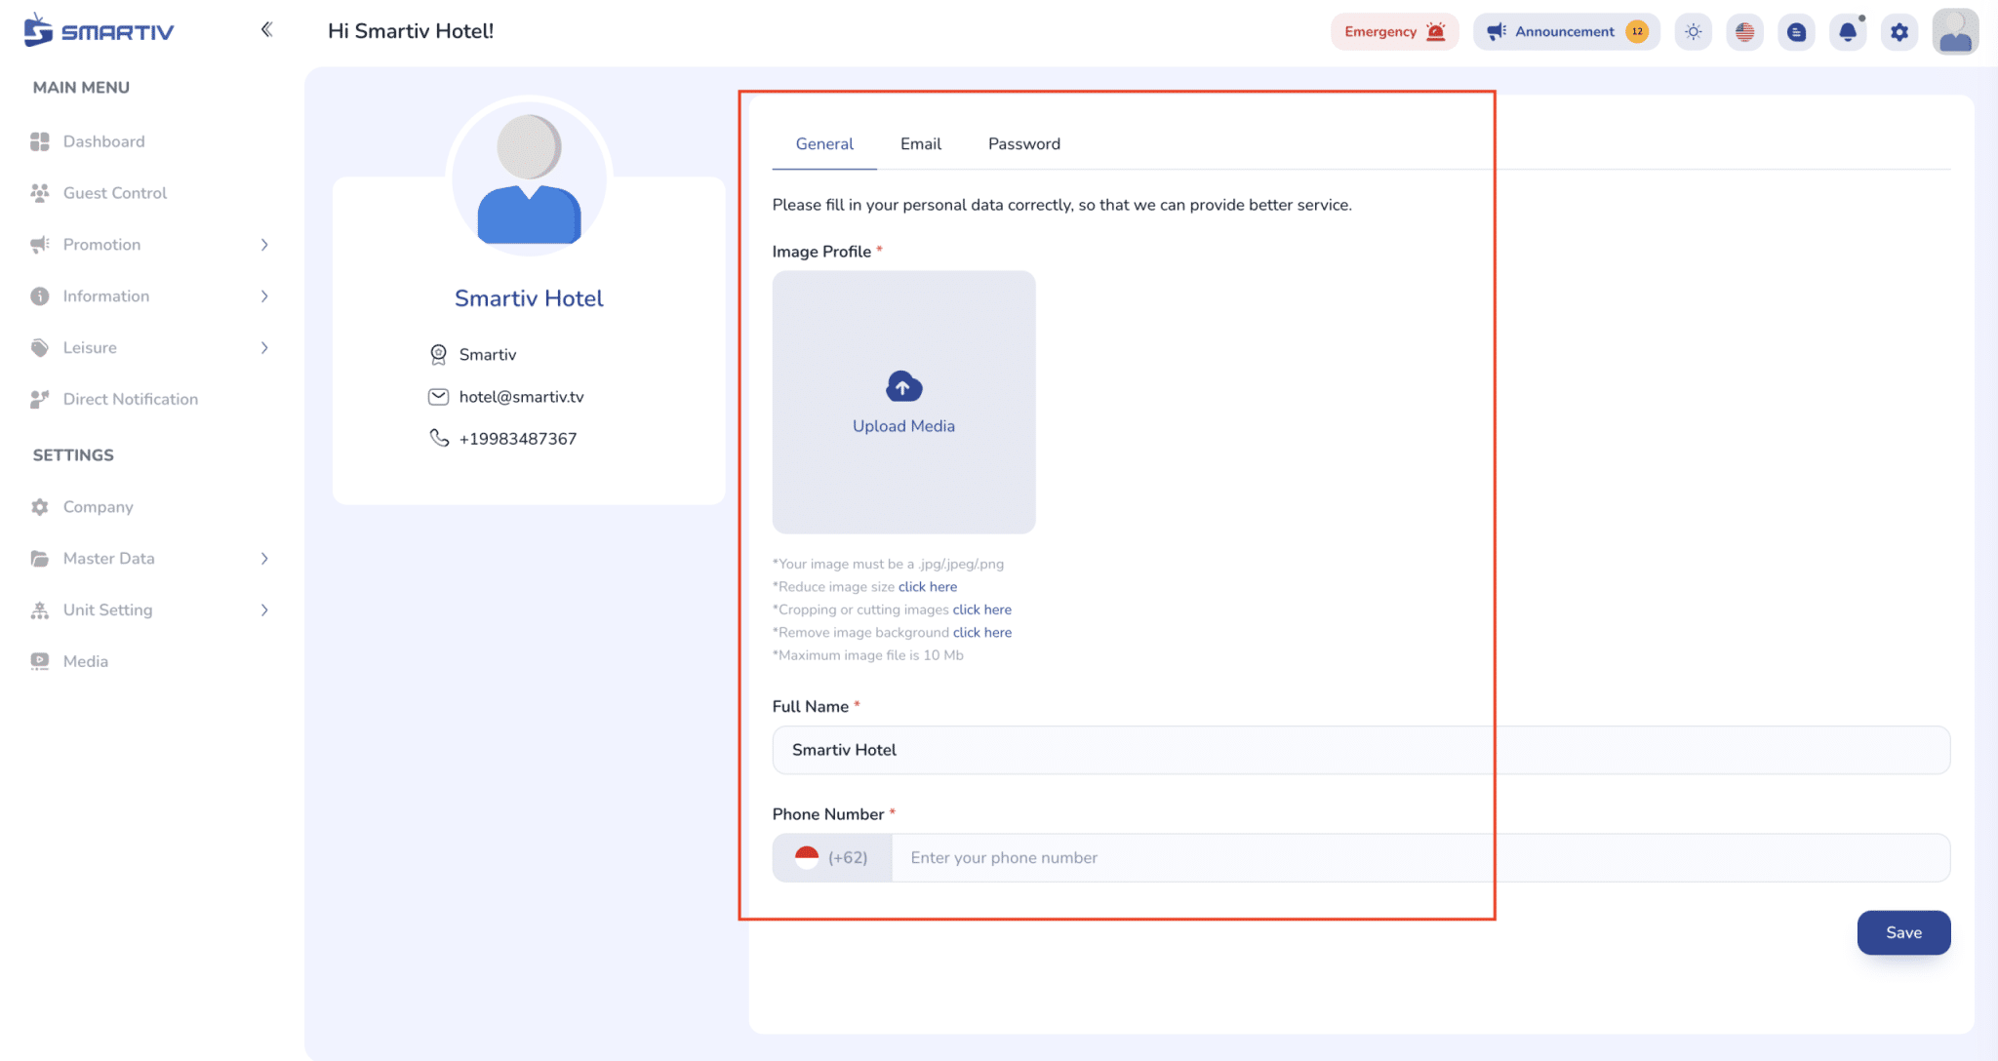Expand the Leisure submenu chevron
1998x1061 pixels.
tap(264, 348)
